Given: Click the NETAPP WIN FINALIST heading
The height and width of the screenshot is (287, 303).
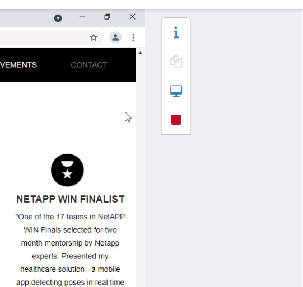Looking at the screenshot, I should pyautogui.click(x=71, y=199).
